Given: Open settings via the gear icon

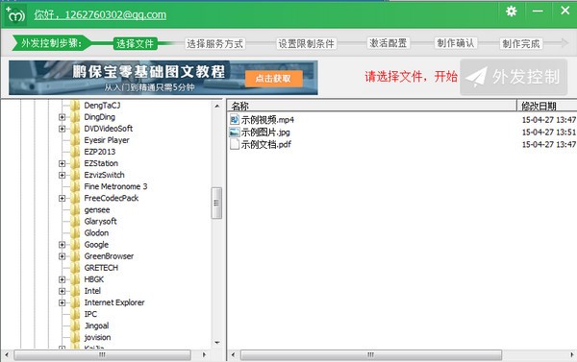Looking at the screenshot, I should [512, 12].
